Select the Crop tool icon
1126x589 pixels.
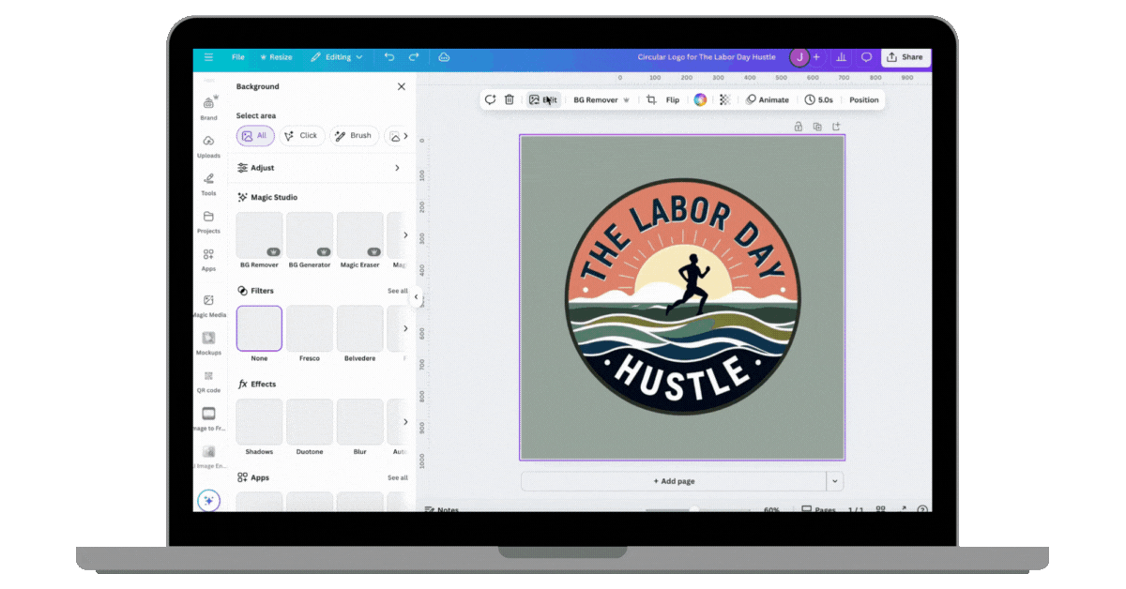tap(651, 99)
